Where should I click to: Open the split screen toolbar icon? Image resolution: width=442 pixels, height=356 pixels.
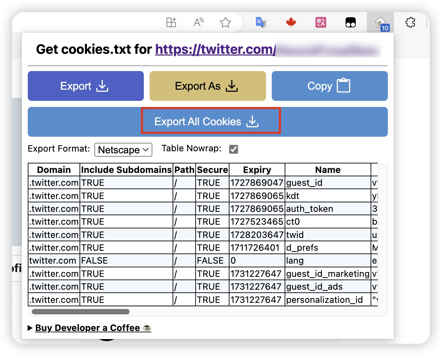click(x=171, y=22)
